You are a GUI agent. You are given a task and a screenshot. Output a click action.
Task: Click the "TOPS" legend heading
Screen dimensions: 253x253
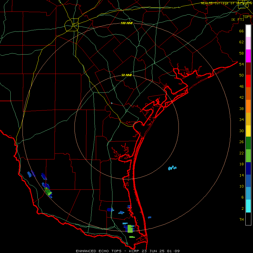coord(247,17)
